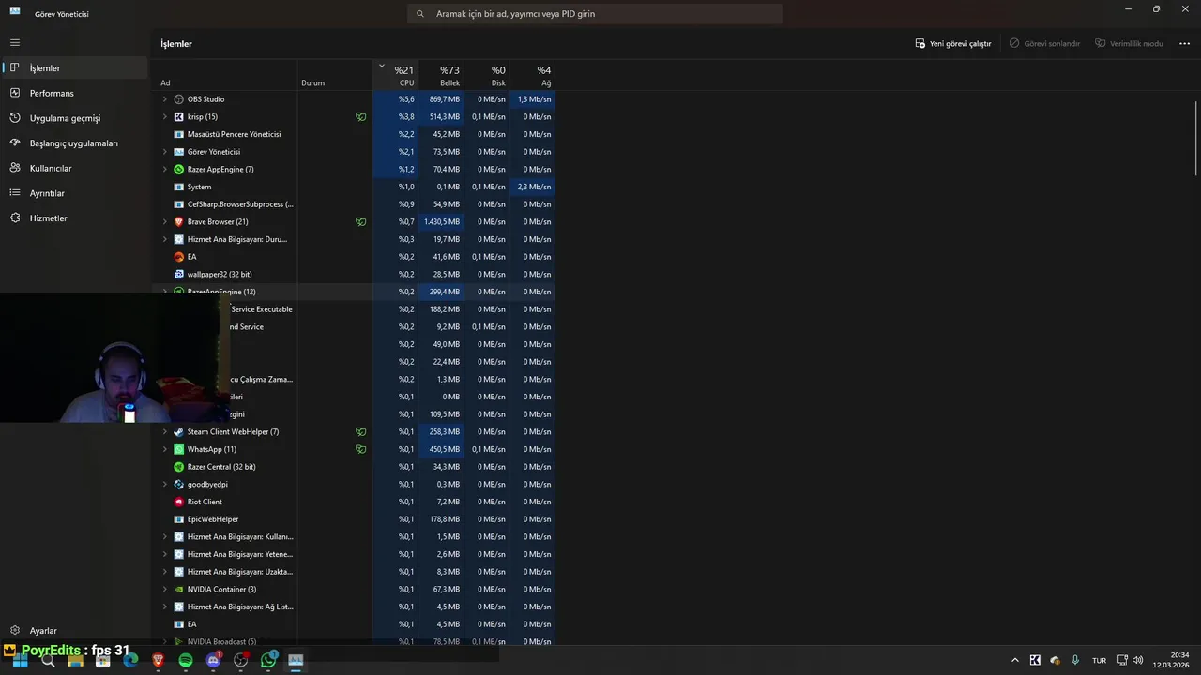Screen dimensions: 1201x675
Task: Open Başlangıç uygulamaları page
Action: (x=75, y=143)
